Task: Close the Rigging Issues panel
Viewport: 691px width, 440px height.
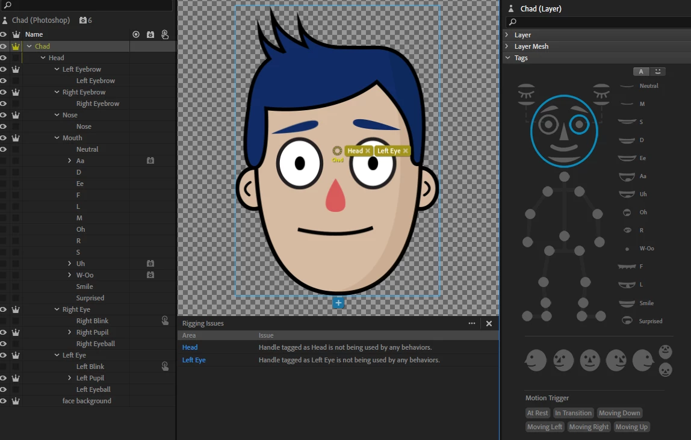Action: pos(489,323)
